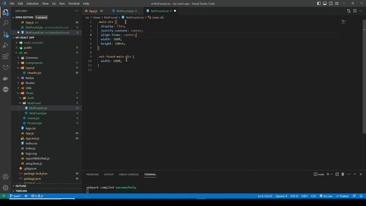Expand the public folder
The width and height of the screenshot is (366, 206).
tap(17, 47)
